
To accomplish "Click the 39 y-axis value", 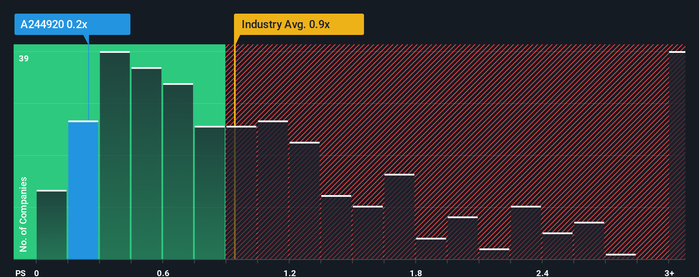I will pos(24,58).
